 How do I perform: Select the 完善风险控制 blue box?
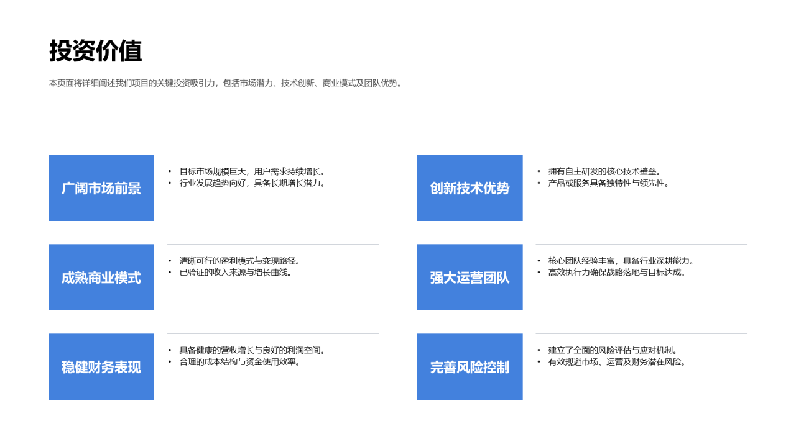(x=470, y=367)
